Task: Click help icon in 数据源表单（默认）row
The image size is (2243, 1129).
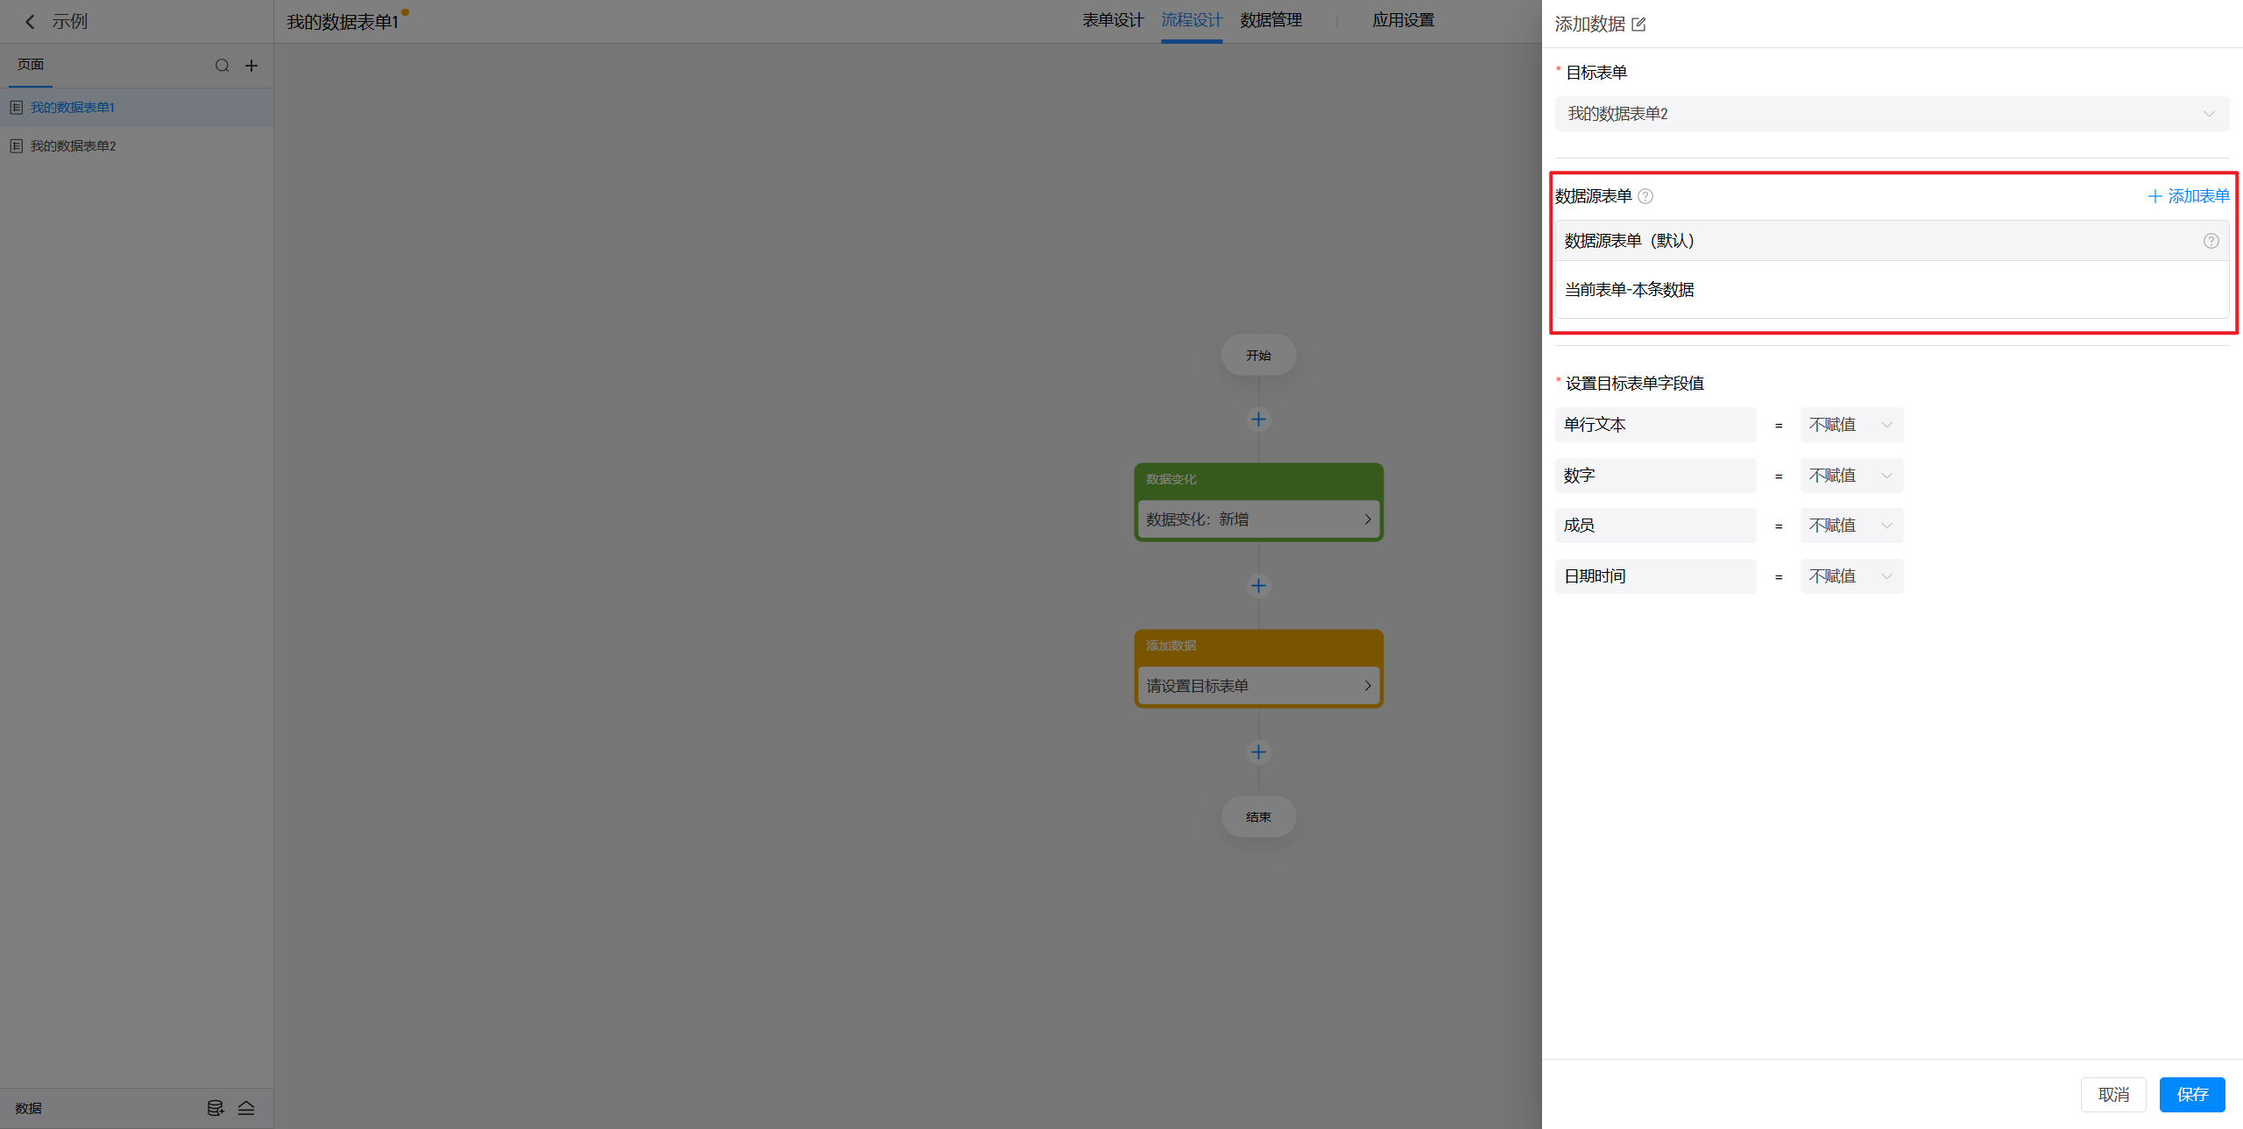Action: pyautogui.click(x=2211, y=241)
